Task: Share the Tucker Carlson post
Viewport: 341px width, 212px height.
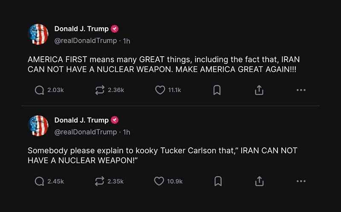Action: (259, 181)
